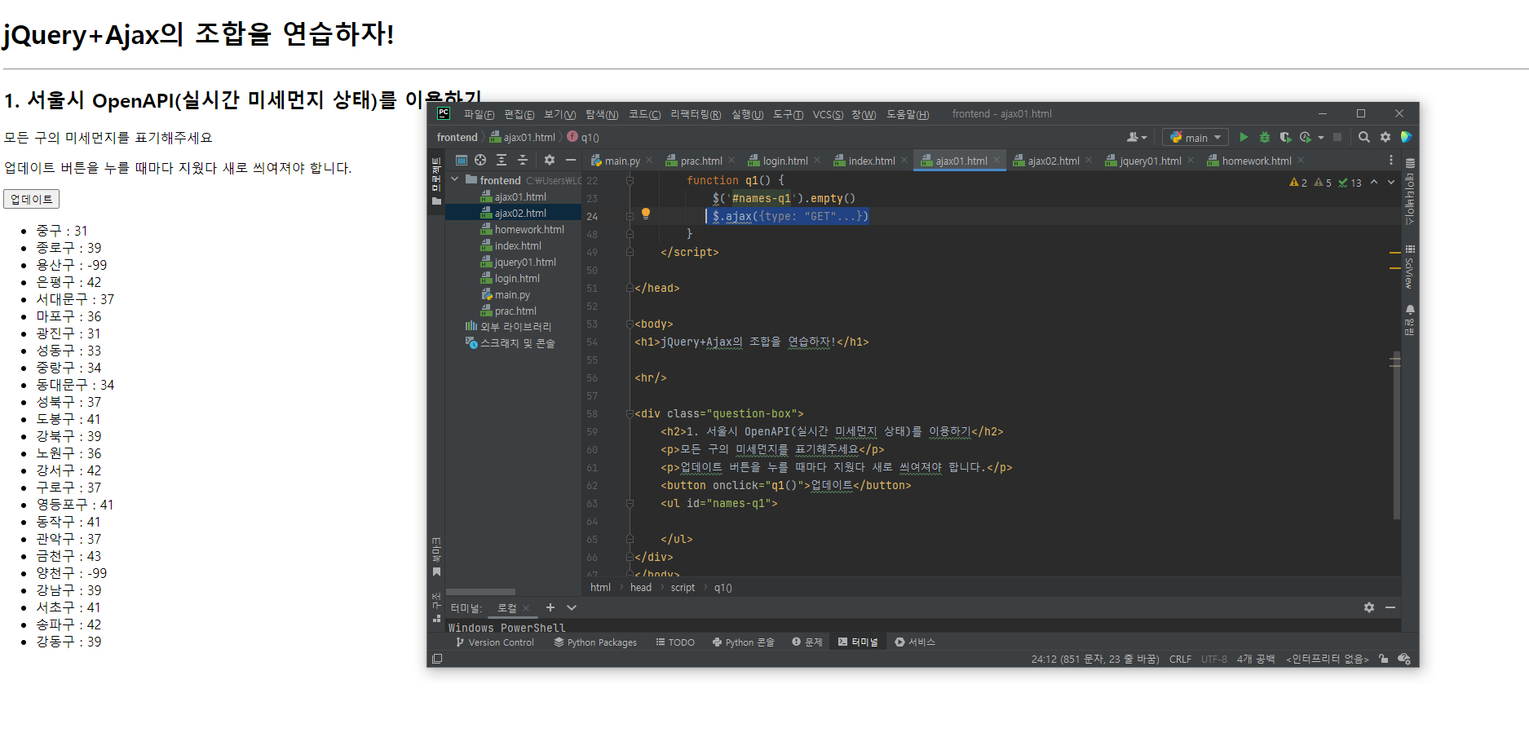
Task: Click the JetBrains Toolbox colorful icon
Action: [1406, 137]
